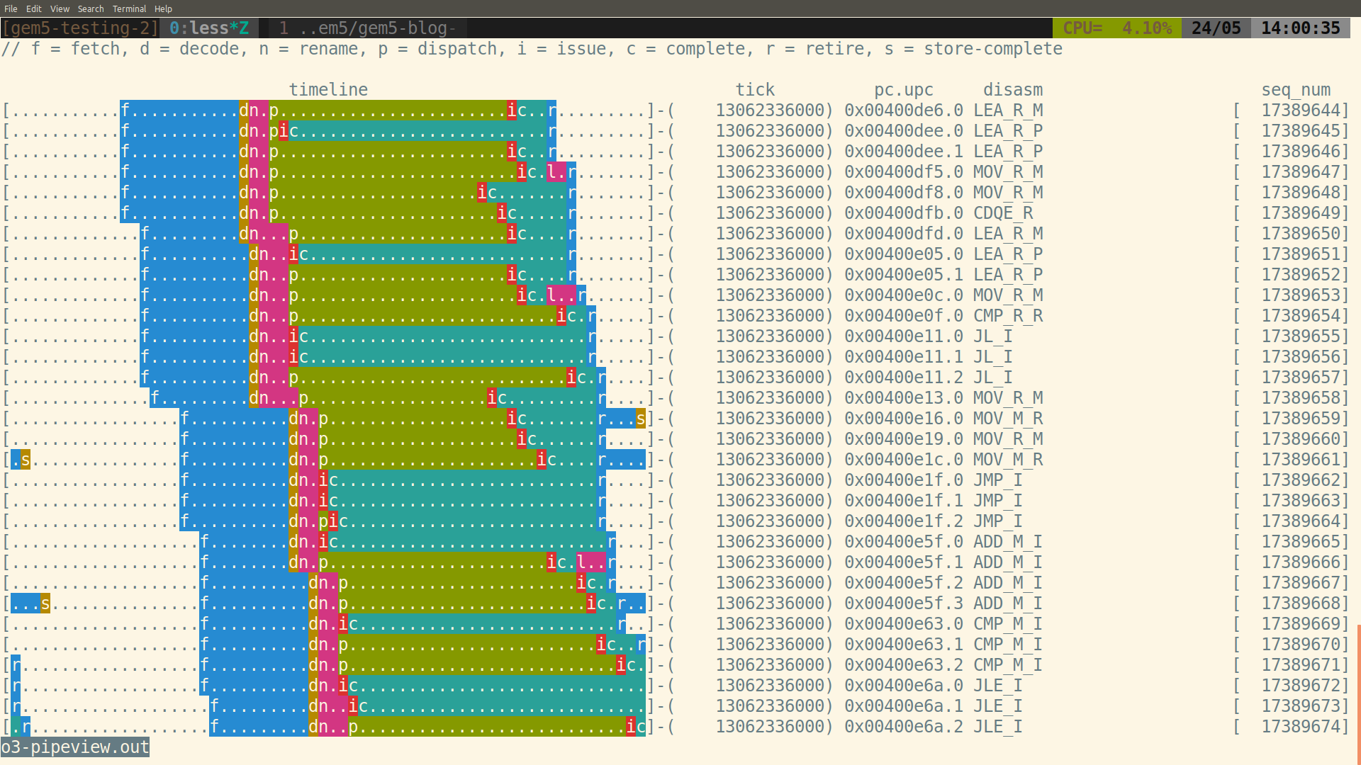The width and height of the screenshot is (1361, 765).
Task: Click the issue marker in row 17389645
Action: tap(284, 131)
